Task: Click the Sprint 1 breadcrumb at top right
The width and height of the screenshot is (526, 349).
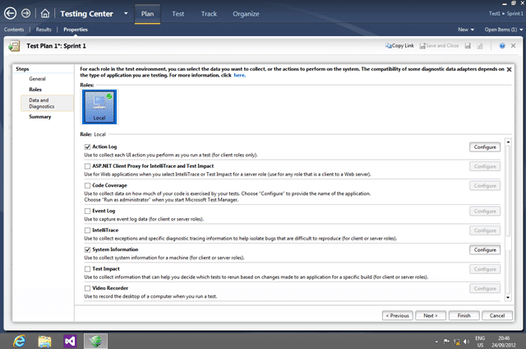Action: (x=515, y=14)
